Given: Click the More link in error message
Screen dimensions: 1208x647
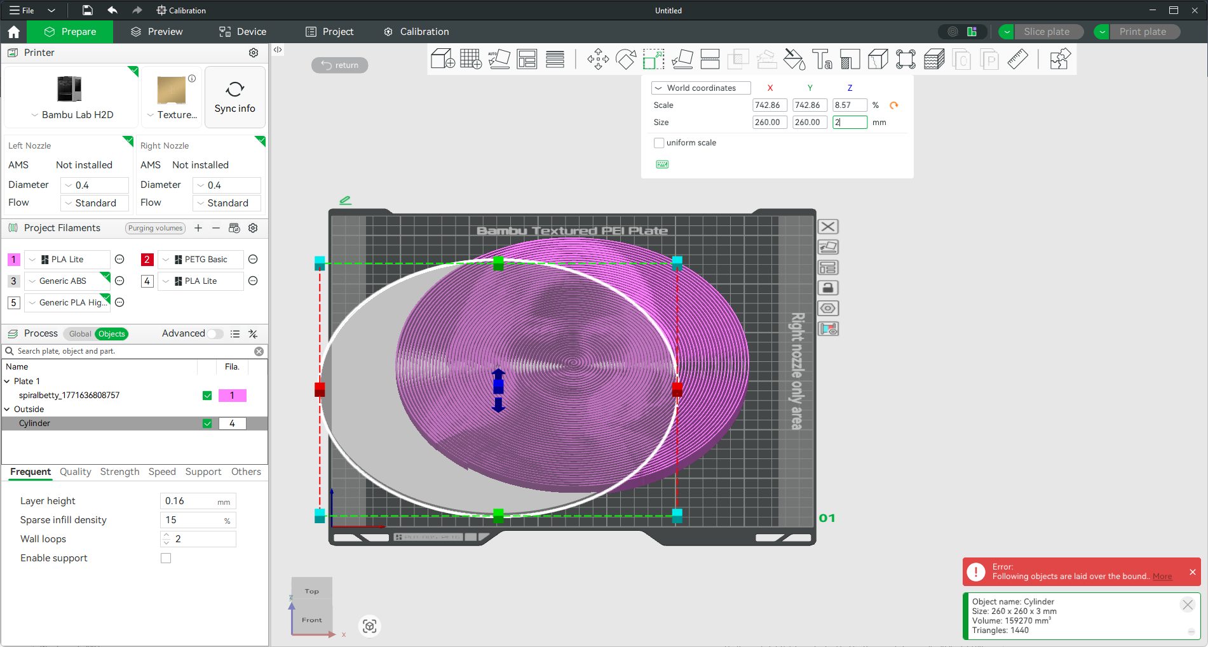Looking at the screenshot, I should tap(1162, 577).
